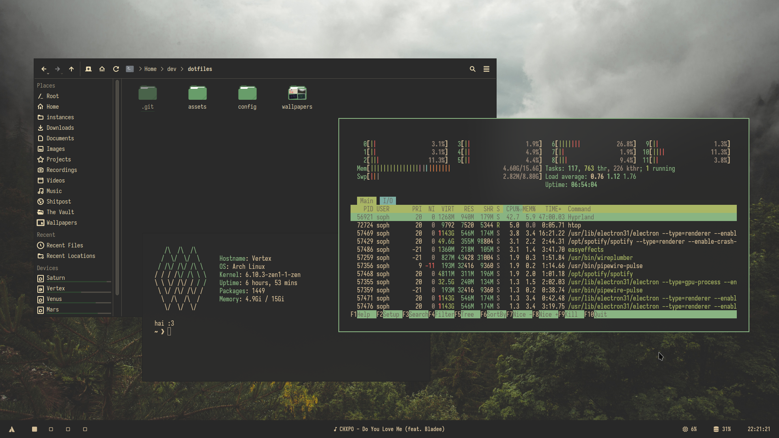
Task: Switch to the first active workspace
Action: [x=34, y=429]
